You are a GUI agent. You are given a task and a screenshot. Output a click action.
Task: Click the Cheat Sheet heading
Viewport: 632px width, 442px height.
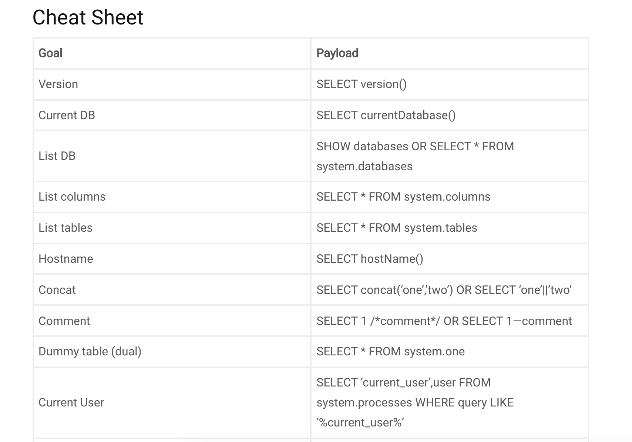pos(88,17)
